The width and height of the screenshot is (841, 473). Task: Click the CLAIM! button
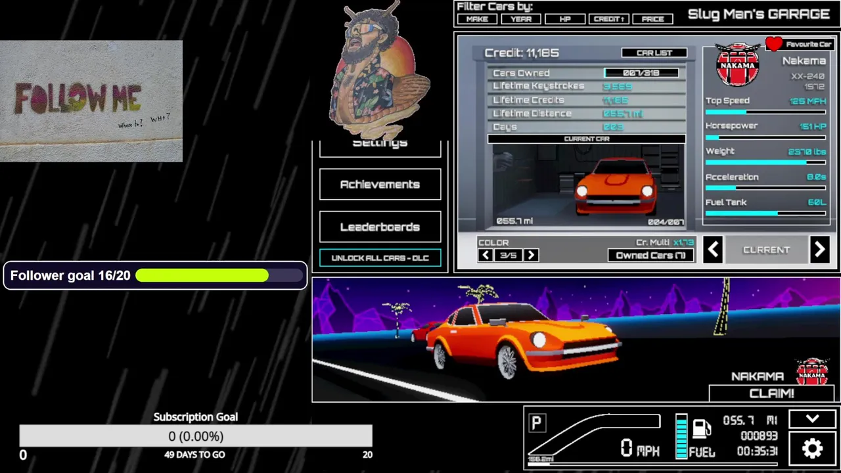click(x=772, y=393)
